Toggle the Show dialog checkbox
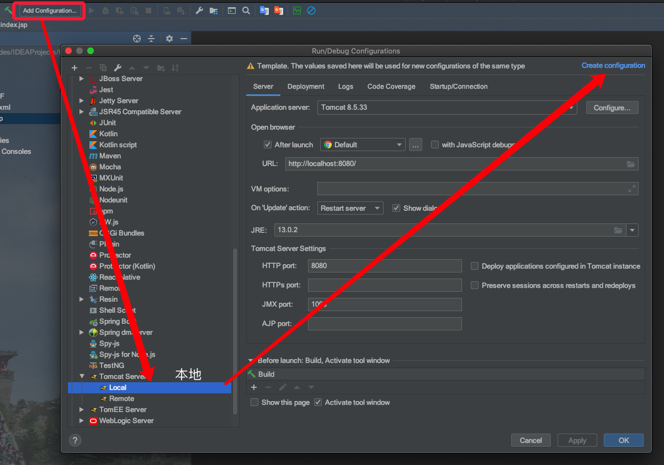Screen dimensions: 664x465 pos(396,208)
